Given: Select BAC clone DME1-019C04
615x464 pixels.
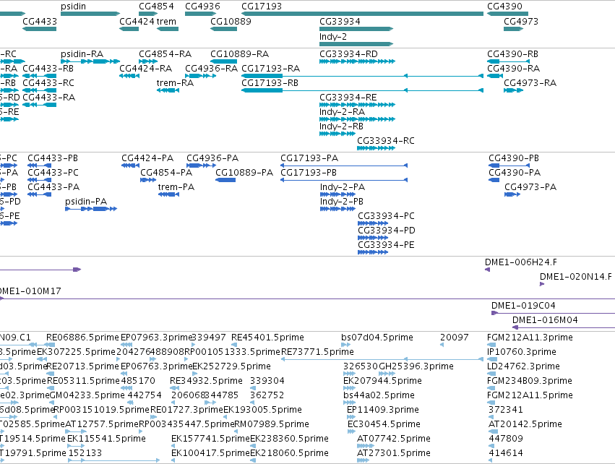Looking at the screenshot, I should tap(553, 313).
